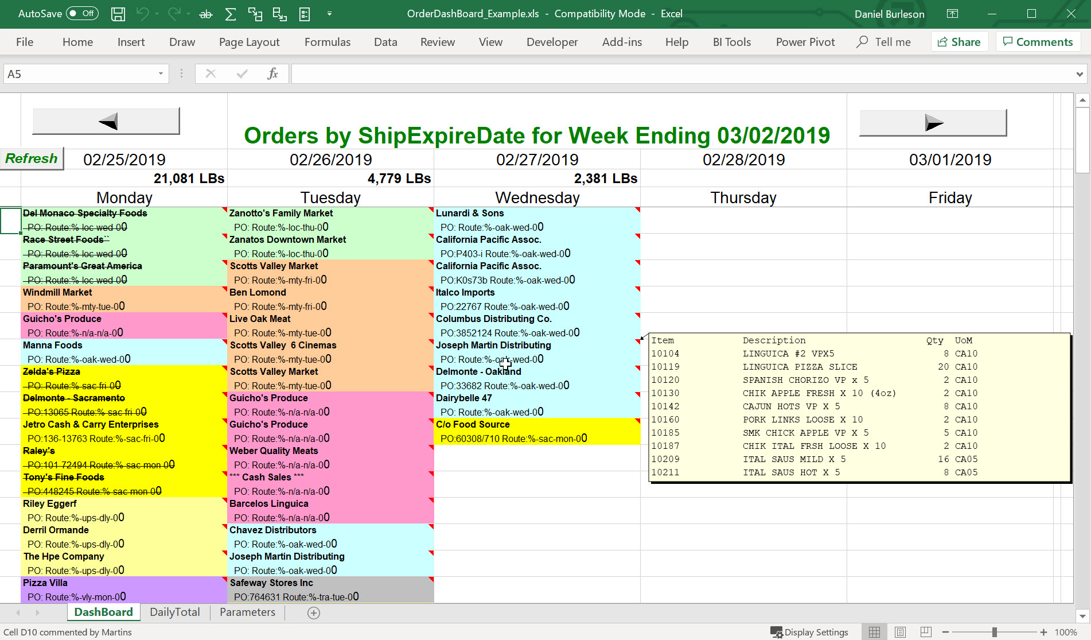Switch to Page Layout view icon
This screenshot has width=1091, height=640.
click(x=900, y=632)
